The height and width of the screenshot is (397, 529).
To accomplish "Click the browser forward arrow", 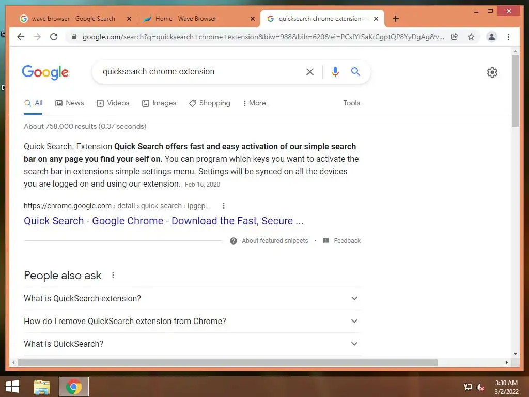I will pyautogui.click(x=37, y=37).
